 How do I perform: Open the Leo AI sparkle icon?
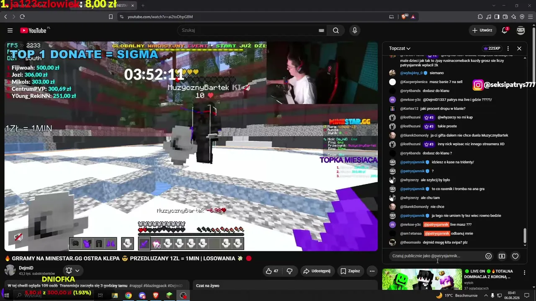coord(514,17)
